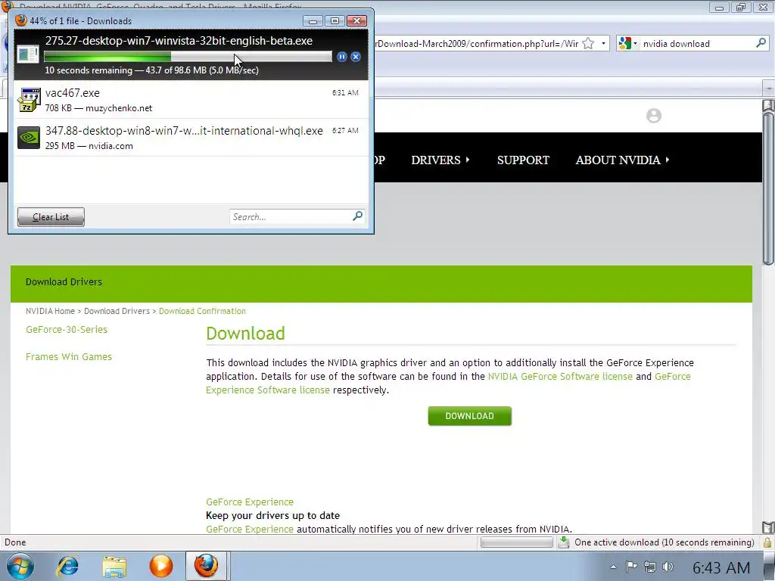This screenshot has width=775, height=581.
Task: Click the tab list arrow at toolbar edge
Action: tap(769, 89)
